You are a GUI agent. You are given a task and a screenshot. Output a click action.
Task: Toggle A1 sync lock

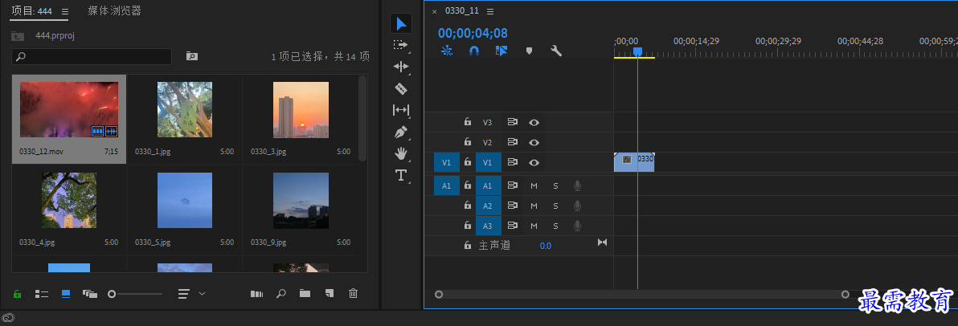click(513, 185)
